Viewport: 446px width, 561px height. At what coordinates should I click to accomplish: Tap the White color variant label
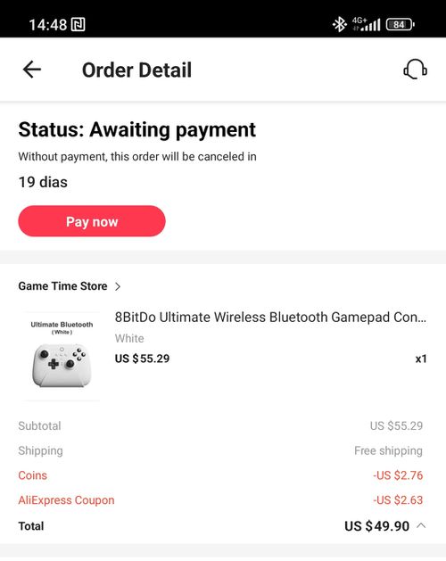point(129,338)
